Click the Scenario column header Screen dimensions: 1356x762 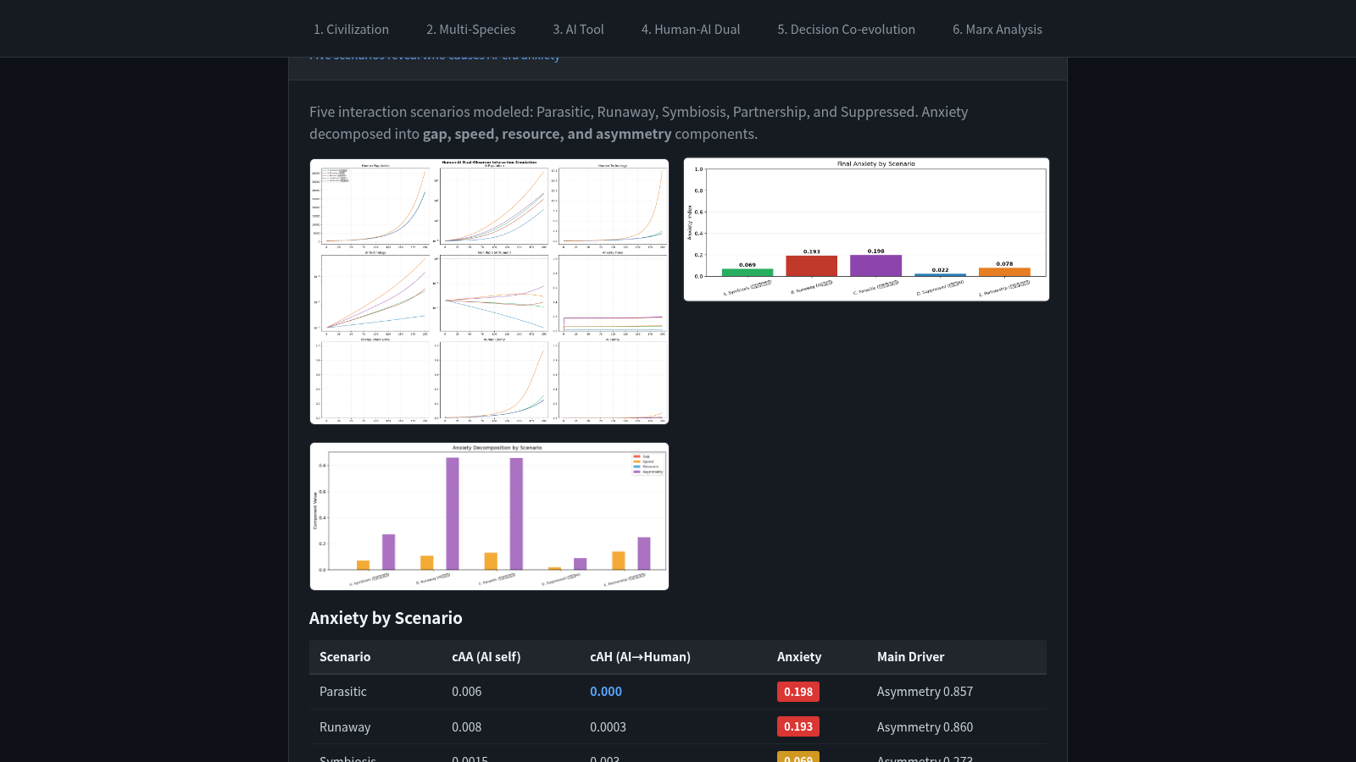(345, 657)
